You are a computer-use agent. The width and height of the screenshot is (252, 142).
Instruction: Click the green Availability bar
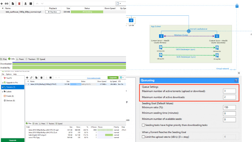[69, 68]
